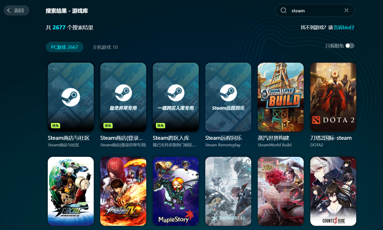Viewport: 383px width, 230px height.
Task: Click the title text 刀塔2国际-steam
Action: click(331, 138)
